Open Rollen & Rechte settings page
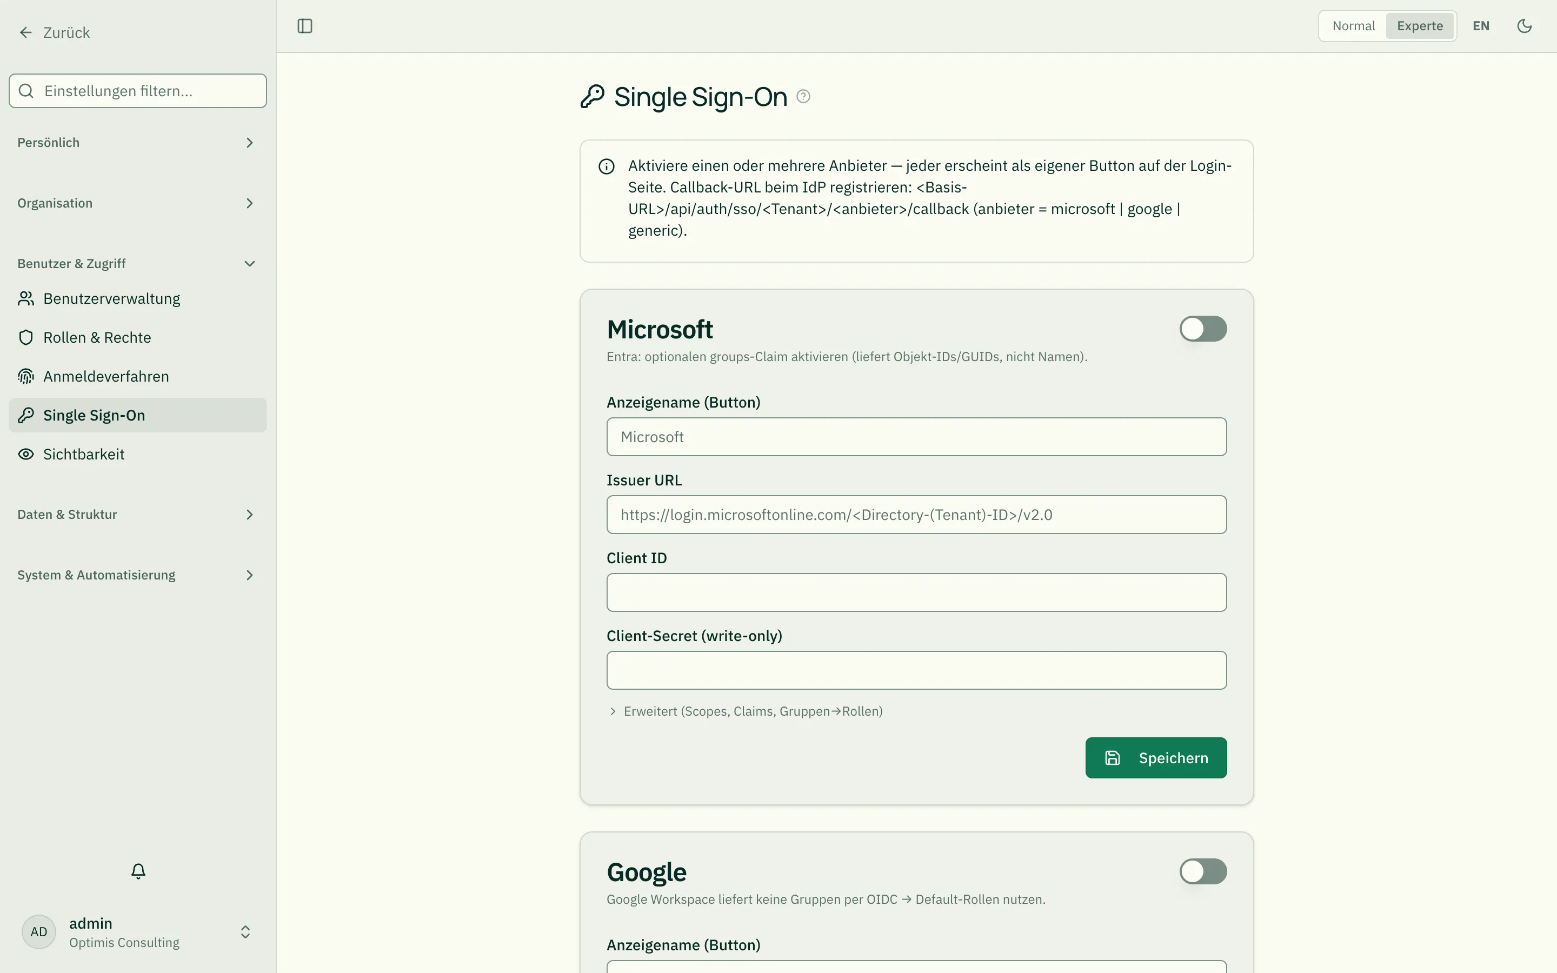Viewport: 1557px width, 973px height. pos(138,337)
